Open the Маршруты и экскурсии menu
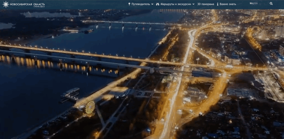 coord(175,4)
